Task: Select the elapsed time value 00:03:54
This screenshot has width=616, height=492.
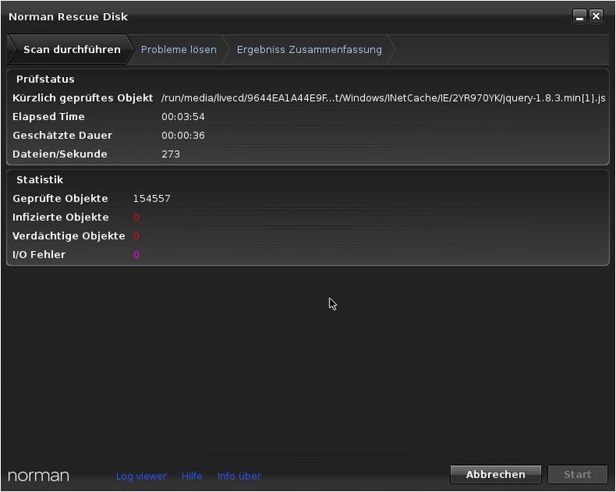Action: 183,117
